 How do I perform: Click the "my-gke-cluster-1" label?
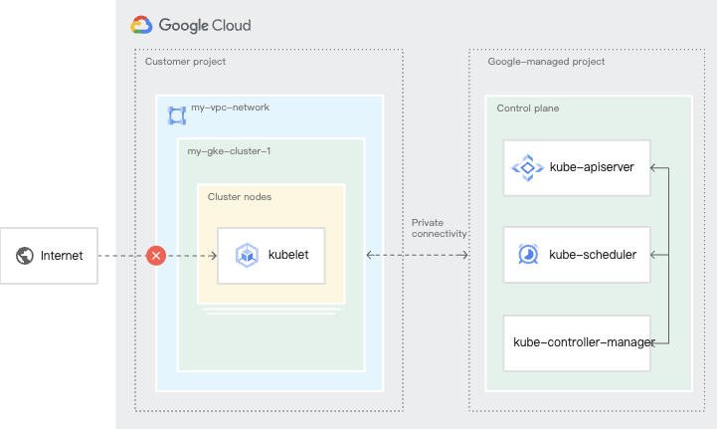click(229, 151)
